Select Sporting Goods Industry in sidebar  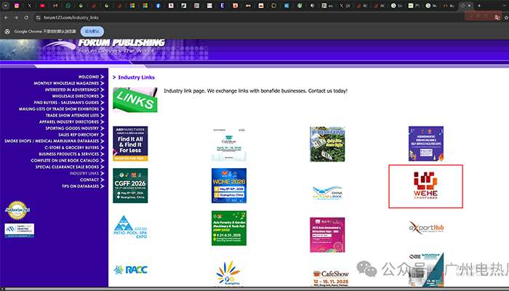pyautogui.click(x=71, y=128)
